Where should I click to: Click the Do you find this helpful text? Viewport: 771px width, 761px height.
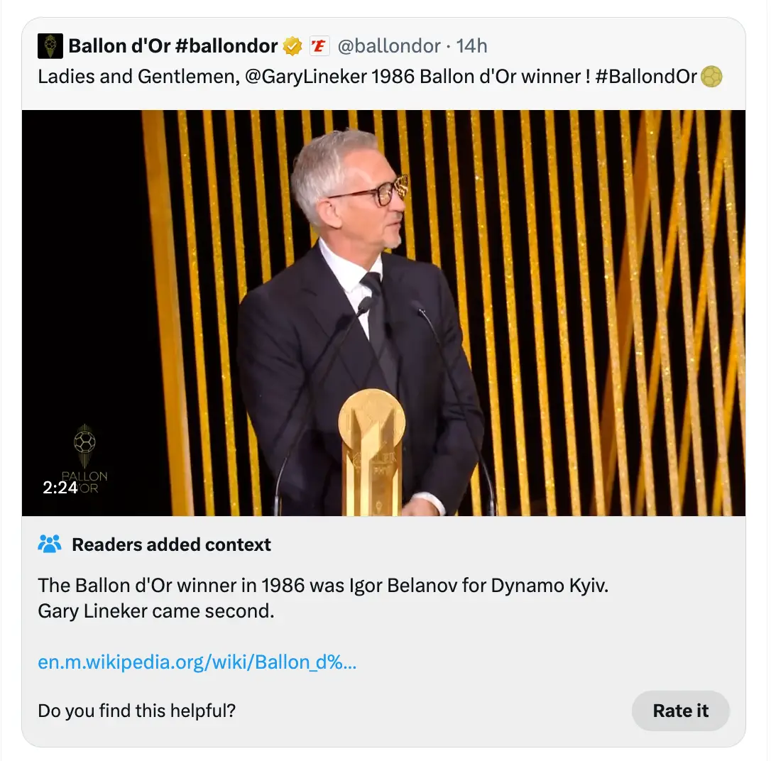[138, 711]
